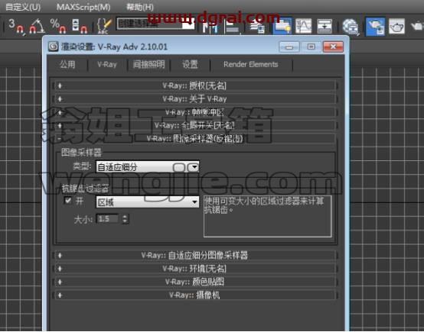Switch to the 间接照明 tab
This screenshot has height=332, width=424.
148,64
